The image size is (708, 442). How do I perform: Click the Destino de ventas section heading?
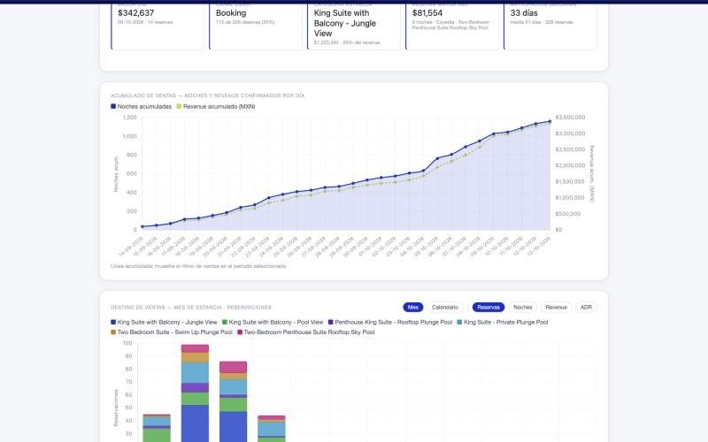[191, 307]
